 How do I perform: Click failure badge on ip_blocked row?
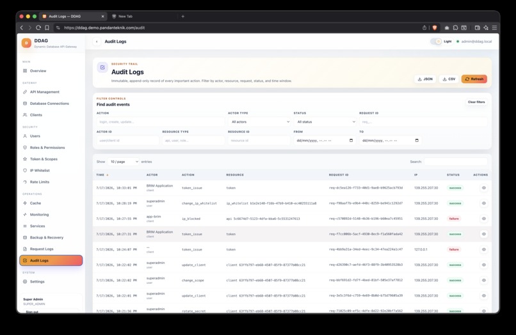[x=454, y=219]
